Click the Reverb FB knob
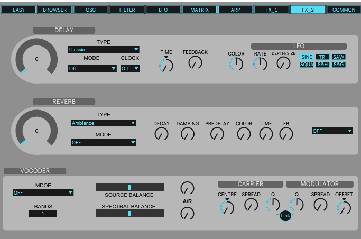Viewport: 361px width, 239px height. click(x=286, y=134)
